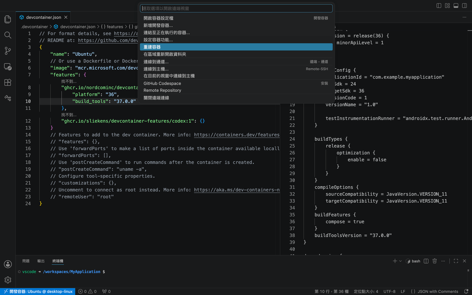Select 開啟容器設定檔 from the list

[236, 18]
